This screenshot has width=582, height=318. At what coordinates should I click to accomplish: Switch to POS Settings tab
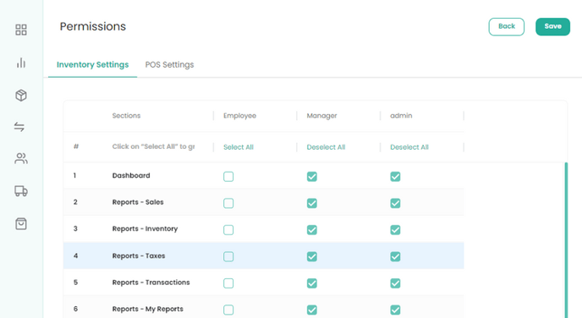(x=169, y=64)
